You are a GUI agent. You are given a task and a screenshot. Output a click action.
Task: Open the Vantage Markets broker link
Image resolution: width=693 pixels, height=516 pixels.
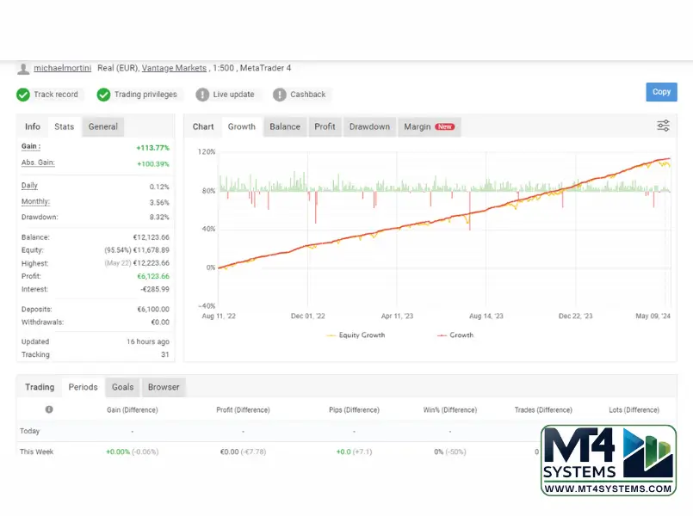pyautogui.click(x=174, y=68)
